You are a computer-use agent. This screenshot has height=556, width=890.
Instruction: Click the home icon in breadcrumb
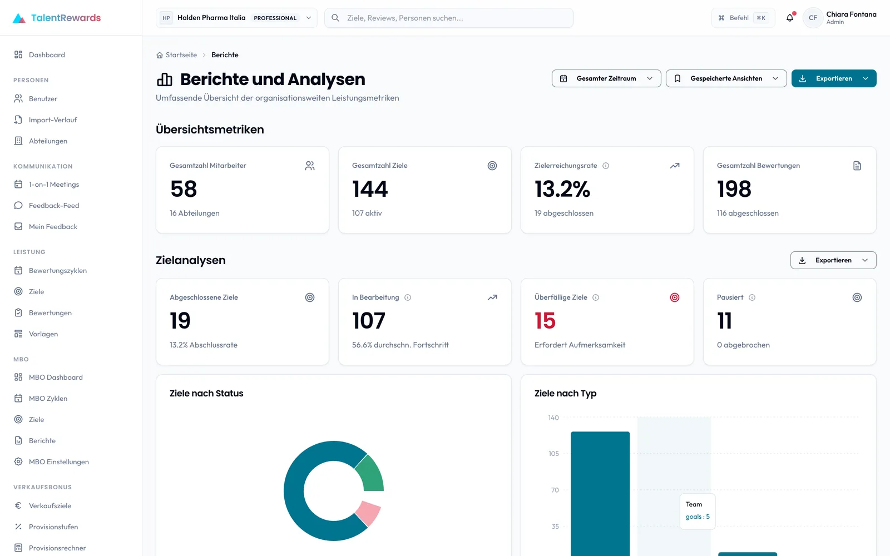click(x=160, y=55)
